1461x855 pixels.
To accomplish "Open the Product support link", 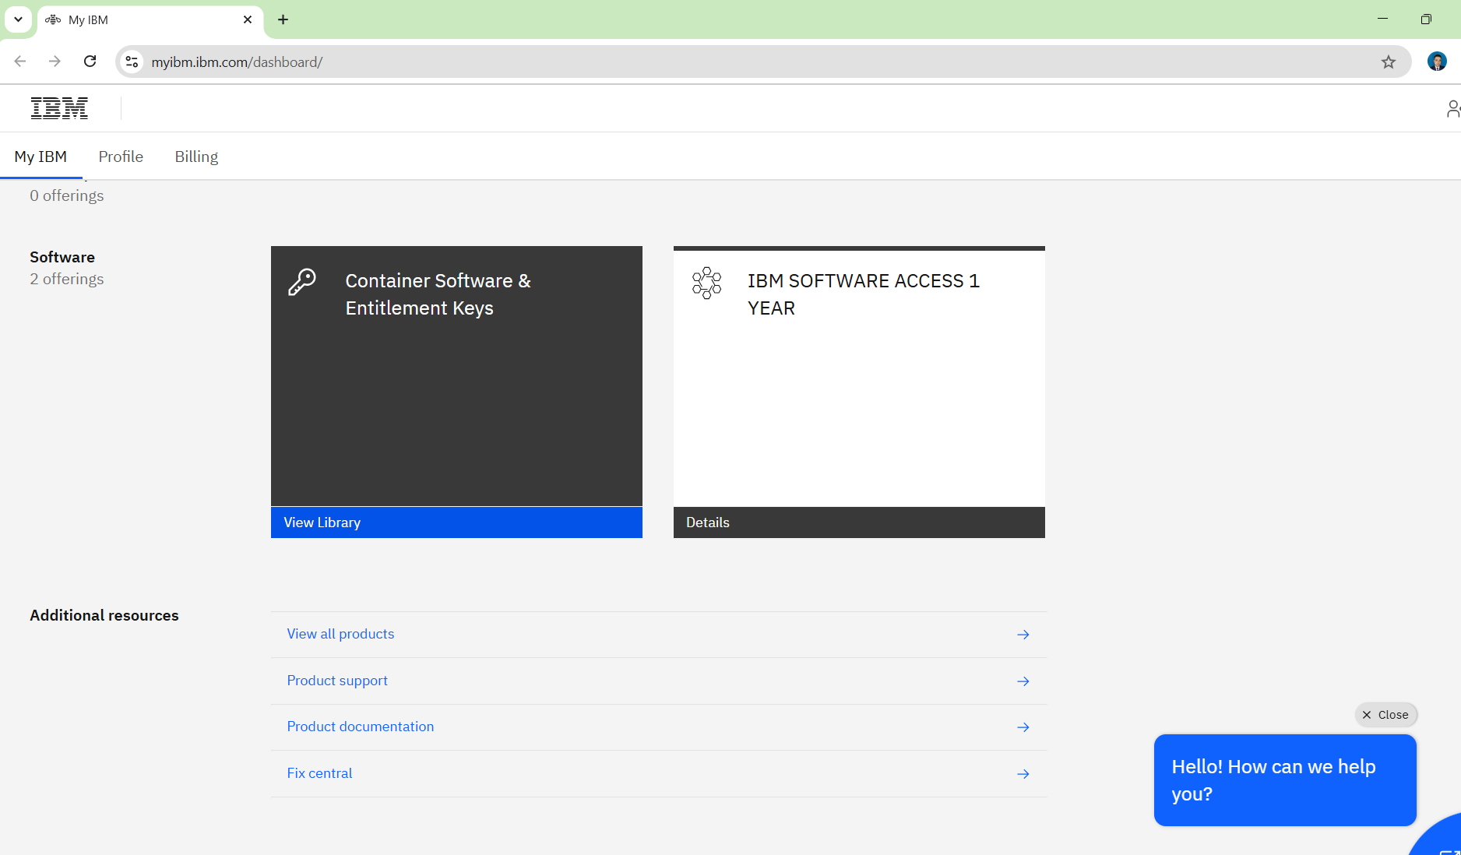I will (x=337, y=681).
